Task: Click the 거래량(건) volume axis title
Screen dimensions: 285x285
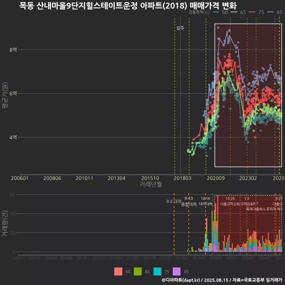Action: coord(5,223)
